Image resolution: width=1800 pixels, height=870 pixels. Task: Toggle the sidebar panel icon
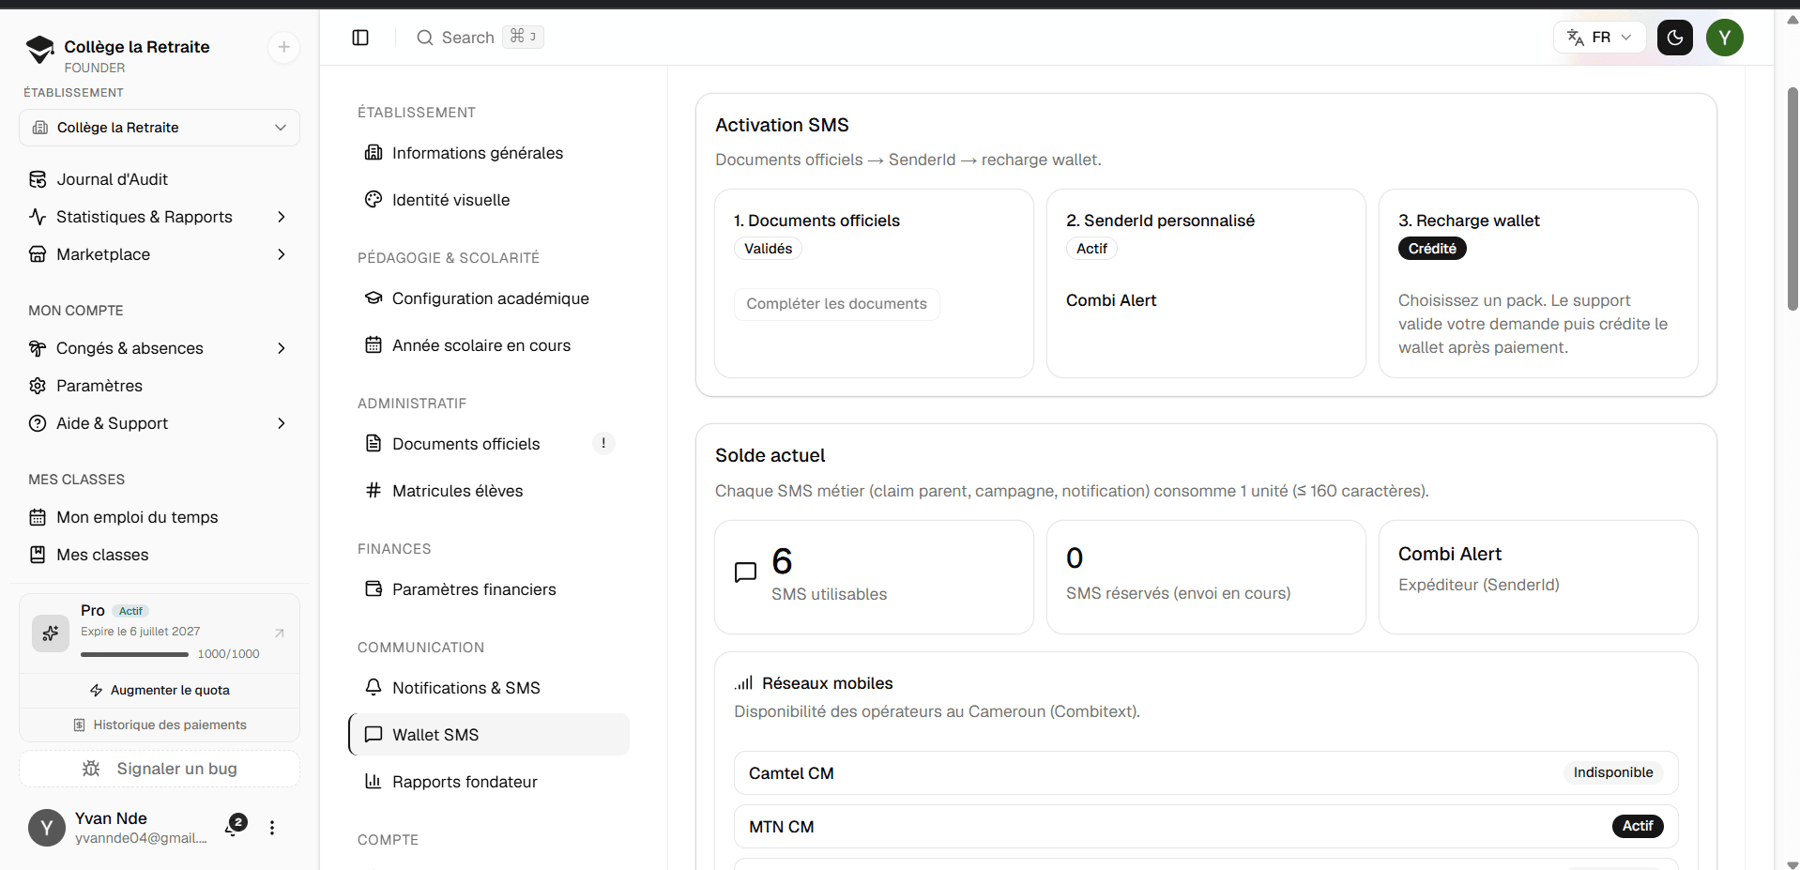click(x=360, y=38)
